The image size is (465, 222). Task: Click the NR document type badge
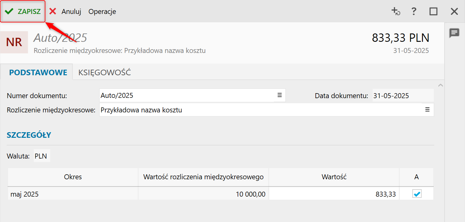(14, 42)
